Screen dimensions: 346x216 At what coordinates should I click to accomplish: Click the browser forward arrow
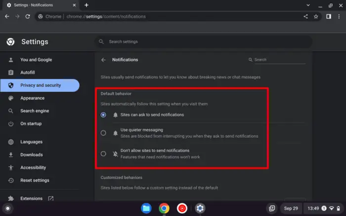click(x=17, y=16)
